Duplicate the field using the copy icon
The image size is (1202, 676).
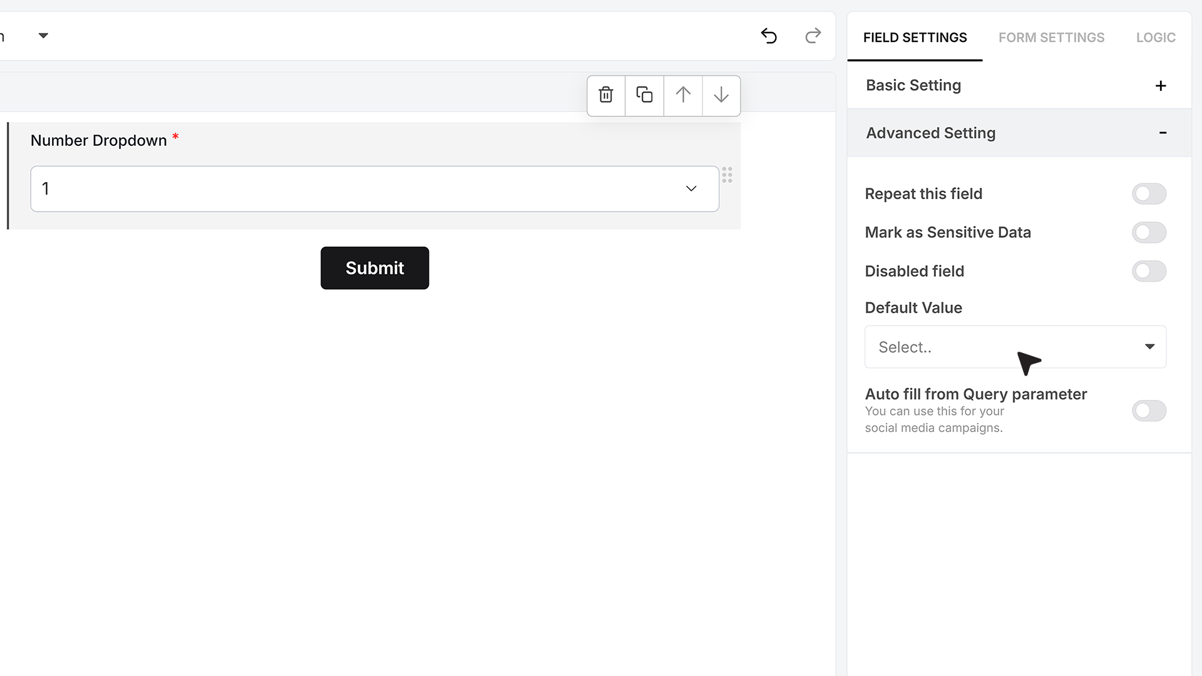click(644, 95)
